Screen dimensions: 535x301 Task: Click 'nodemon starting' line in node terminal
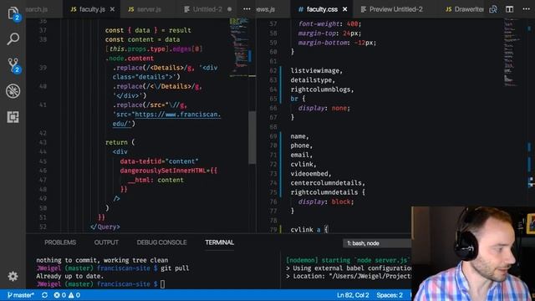tap(348, 260)
